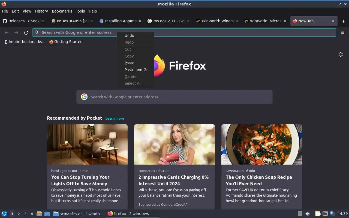Open the Bookmarks menu

(62, 11)
